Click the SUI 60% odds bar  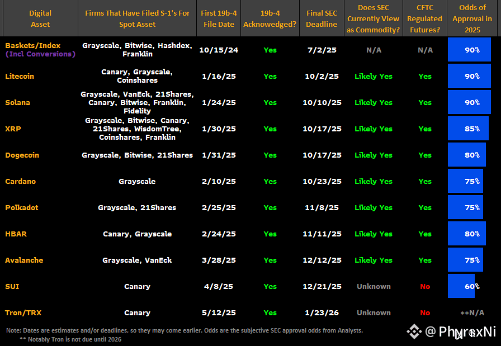click(x=461, y=286)
